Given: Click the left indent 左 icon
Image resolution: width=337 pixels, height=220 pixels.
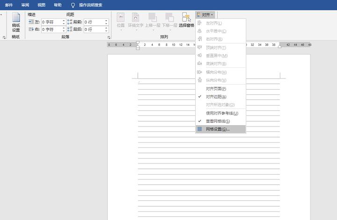Looking at the screenshot, I should point(31,22).
